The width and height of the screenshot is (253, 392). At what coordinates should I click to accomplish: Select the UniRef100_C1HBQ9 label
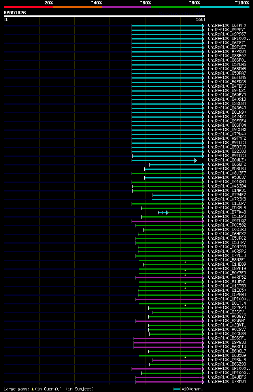point(227,264)
